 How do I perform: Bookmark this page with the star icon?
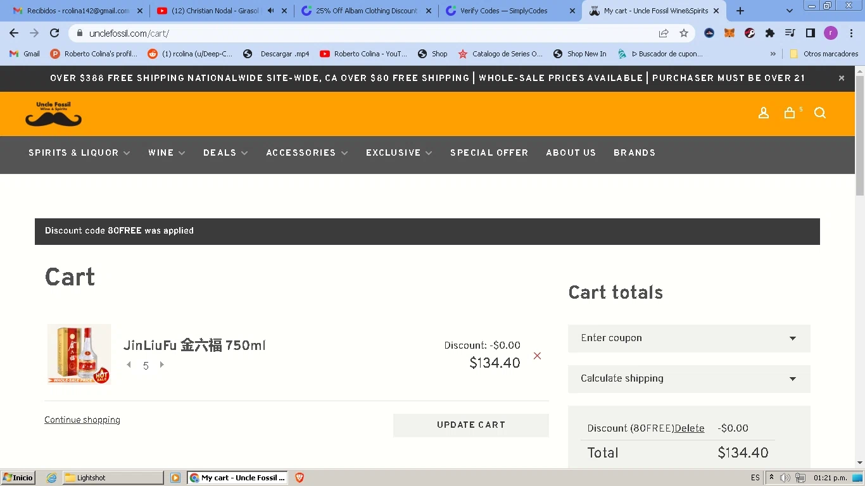[684, 33]
